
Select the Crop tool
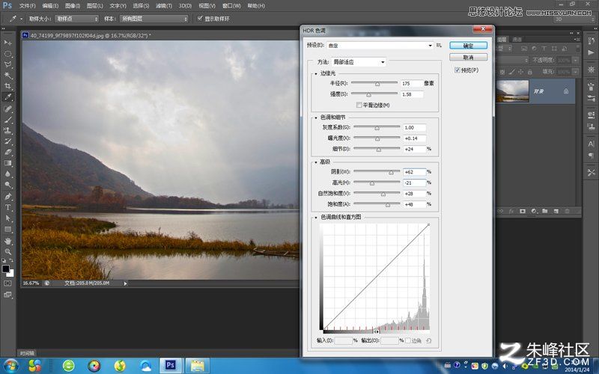(x=7, y=86)
